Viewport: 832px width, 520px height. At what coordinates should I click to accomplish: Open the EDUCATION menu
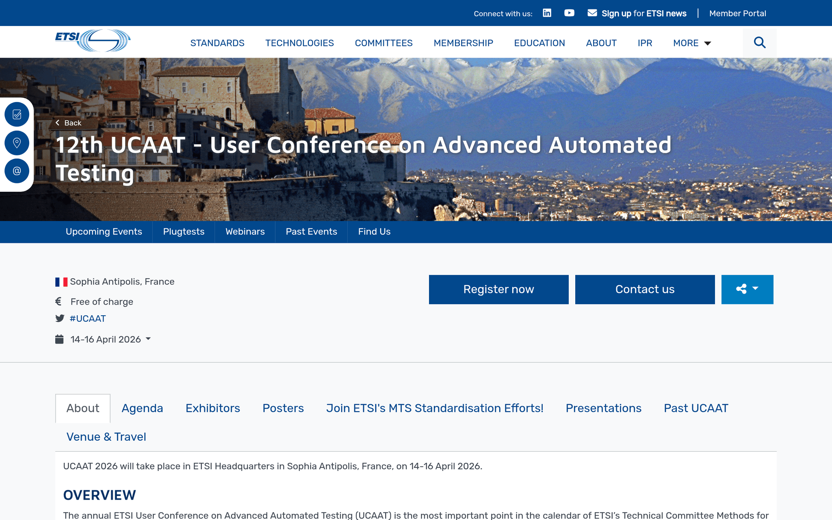[x=539, y=43]
